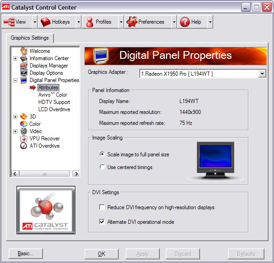Expand the Preferences dropdown arrow
Image resolution: width=274 pixels, height=263 pixels.
(x=174, y=22)
